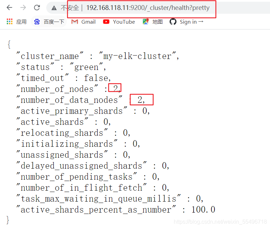
Task: Click the browser forward arrow
Action: point(23,8)
